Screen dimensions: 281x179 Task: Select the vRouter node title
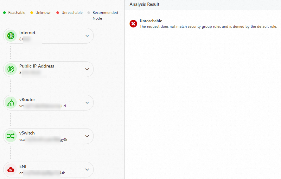27,99
